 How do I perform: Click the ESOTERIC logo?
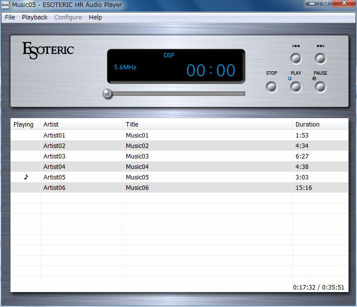48,50
